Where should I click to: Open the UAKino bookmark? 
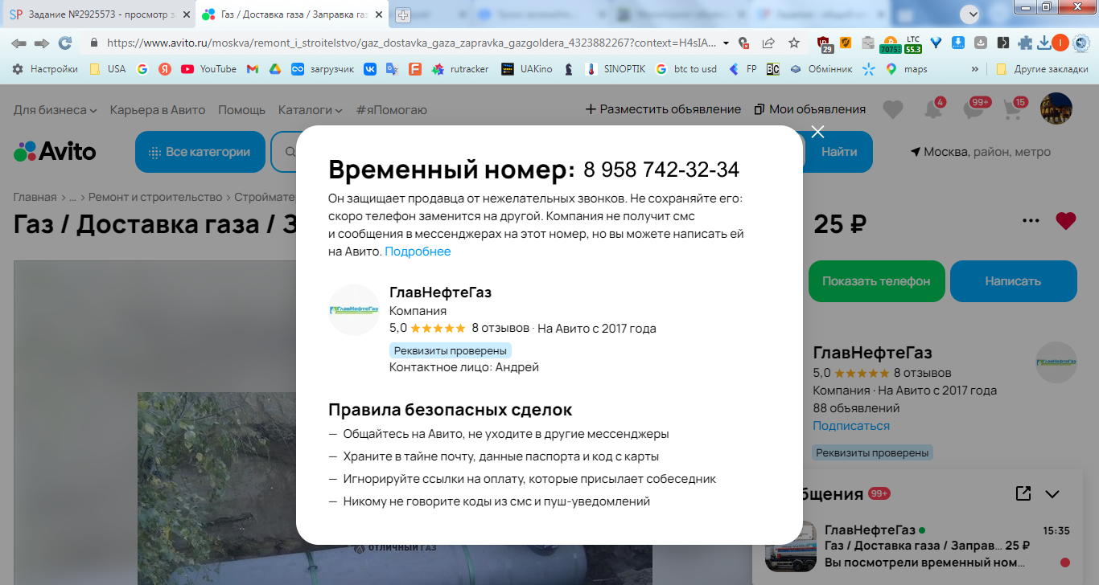[x=526, y=69]
